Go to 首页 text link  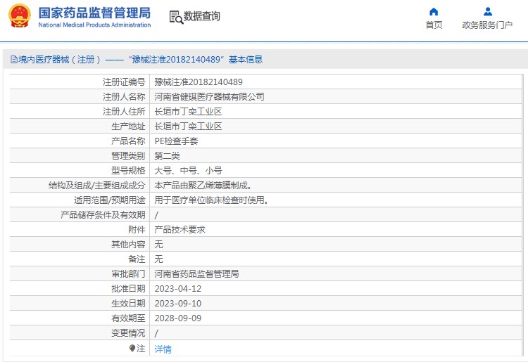(x=434, y=25)
